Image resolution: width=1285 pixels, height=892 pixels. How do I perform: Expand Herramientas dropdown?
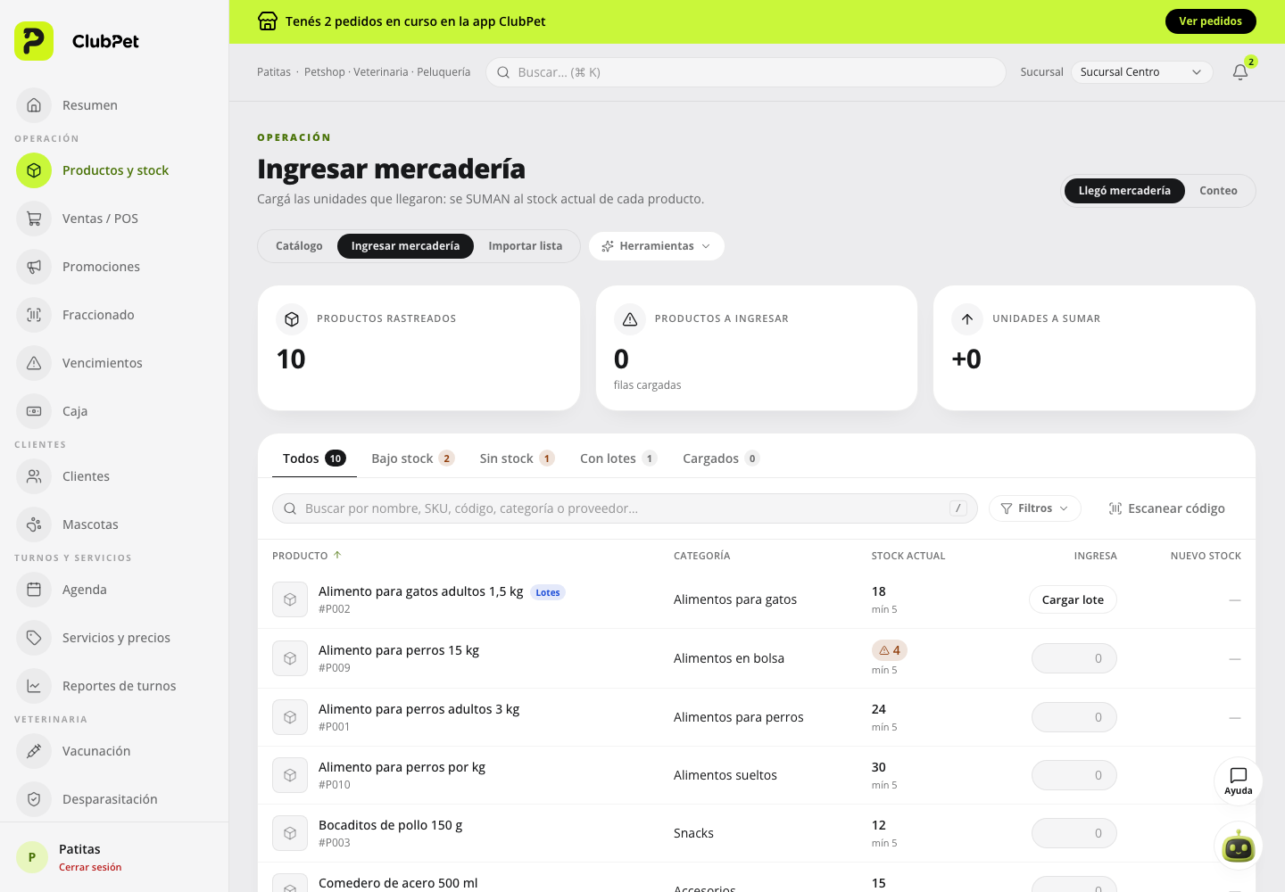coord(657,246)
